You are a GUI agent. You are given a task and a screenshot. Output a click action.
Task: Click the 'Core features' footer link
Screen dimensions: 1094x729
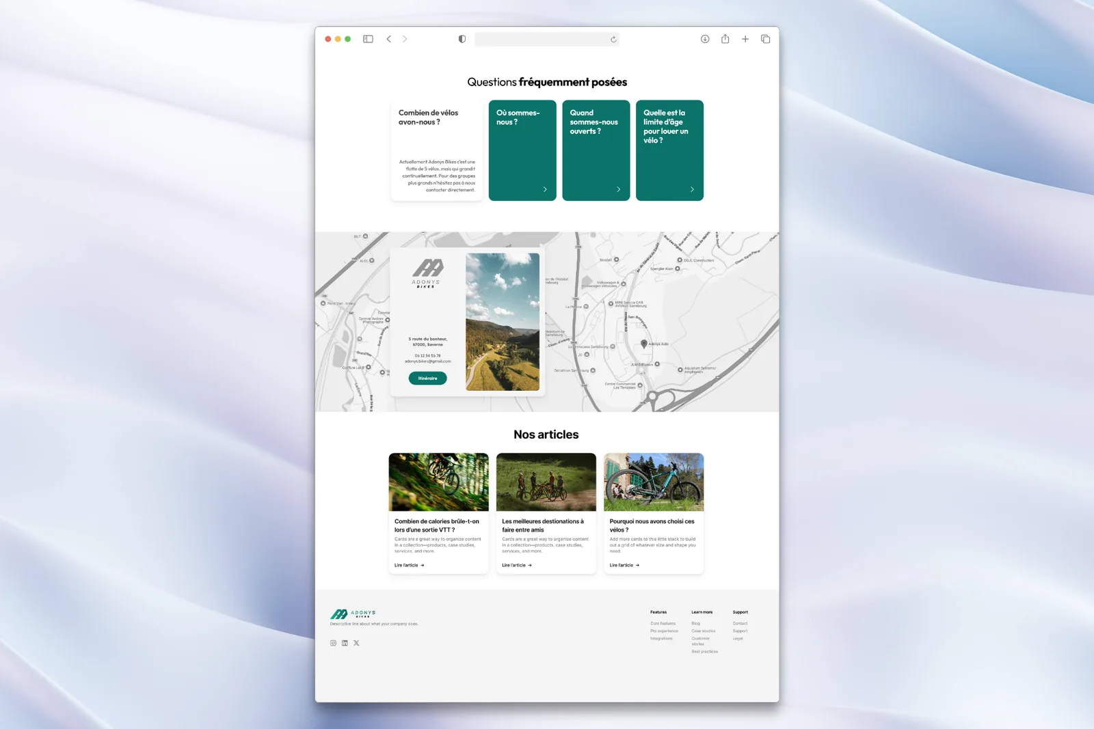click(663, 623)
